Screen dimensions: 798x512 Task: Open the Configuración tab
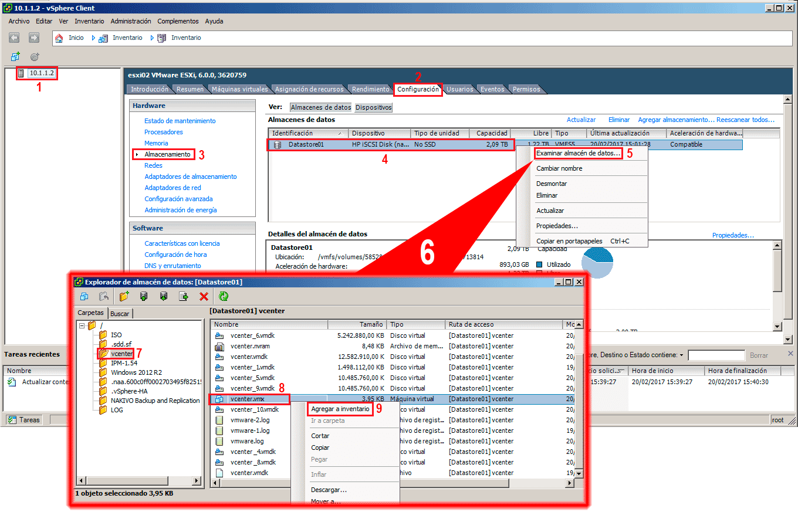[x=417, y=89]
